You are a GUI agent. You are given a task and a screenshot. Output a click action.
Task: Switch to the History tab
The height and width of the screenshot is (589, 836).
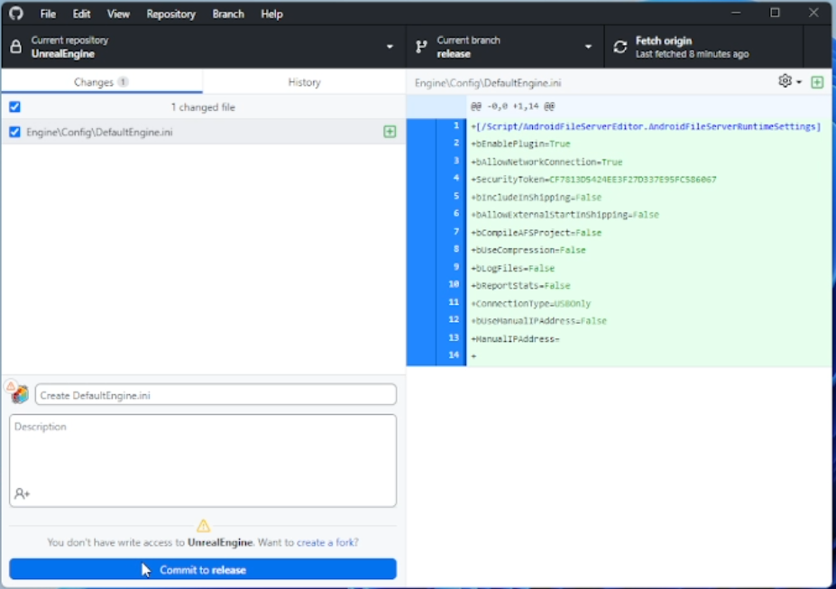click(304, 82)
